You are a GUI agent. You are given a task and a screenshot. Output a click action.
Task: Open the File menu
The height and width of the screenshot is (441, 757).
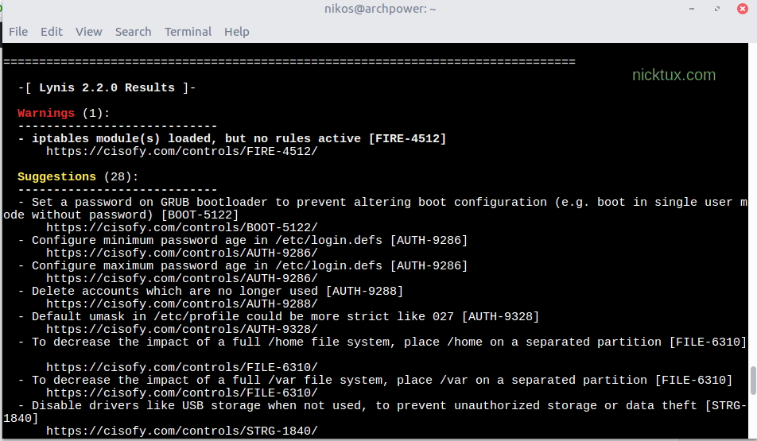tap(18, 32)
